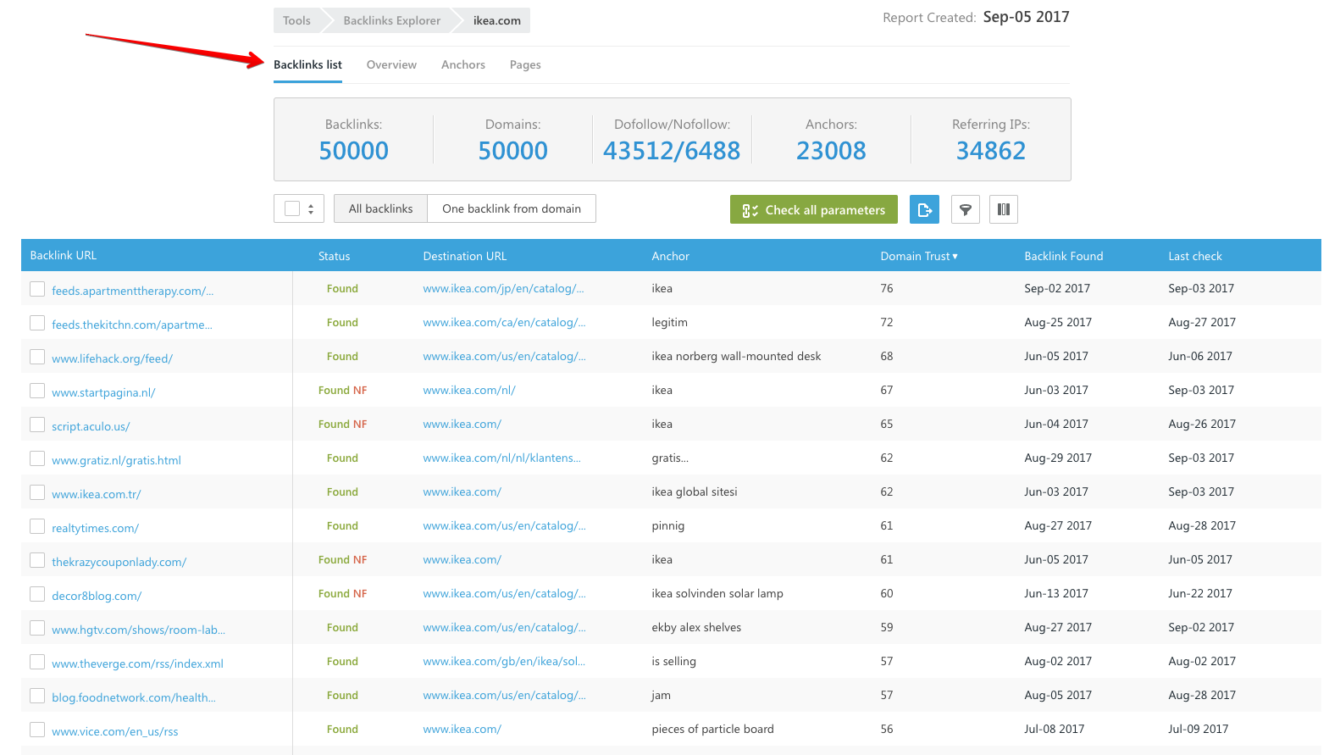Screen dimensions: 1329x755
Task: Check the www.vice.com row checkbox
Action: point(37,730)
